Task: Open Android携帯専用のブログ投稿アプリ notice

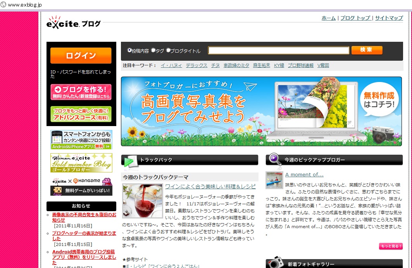Action: (x=84, y=257)
